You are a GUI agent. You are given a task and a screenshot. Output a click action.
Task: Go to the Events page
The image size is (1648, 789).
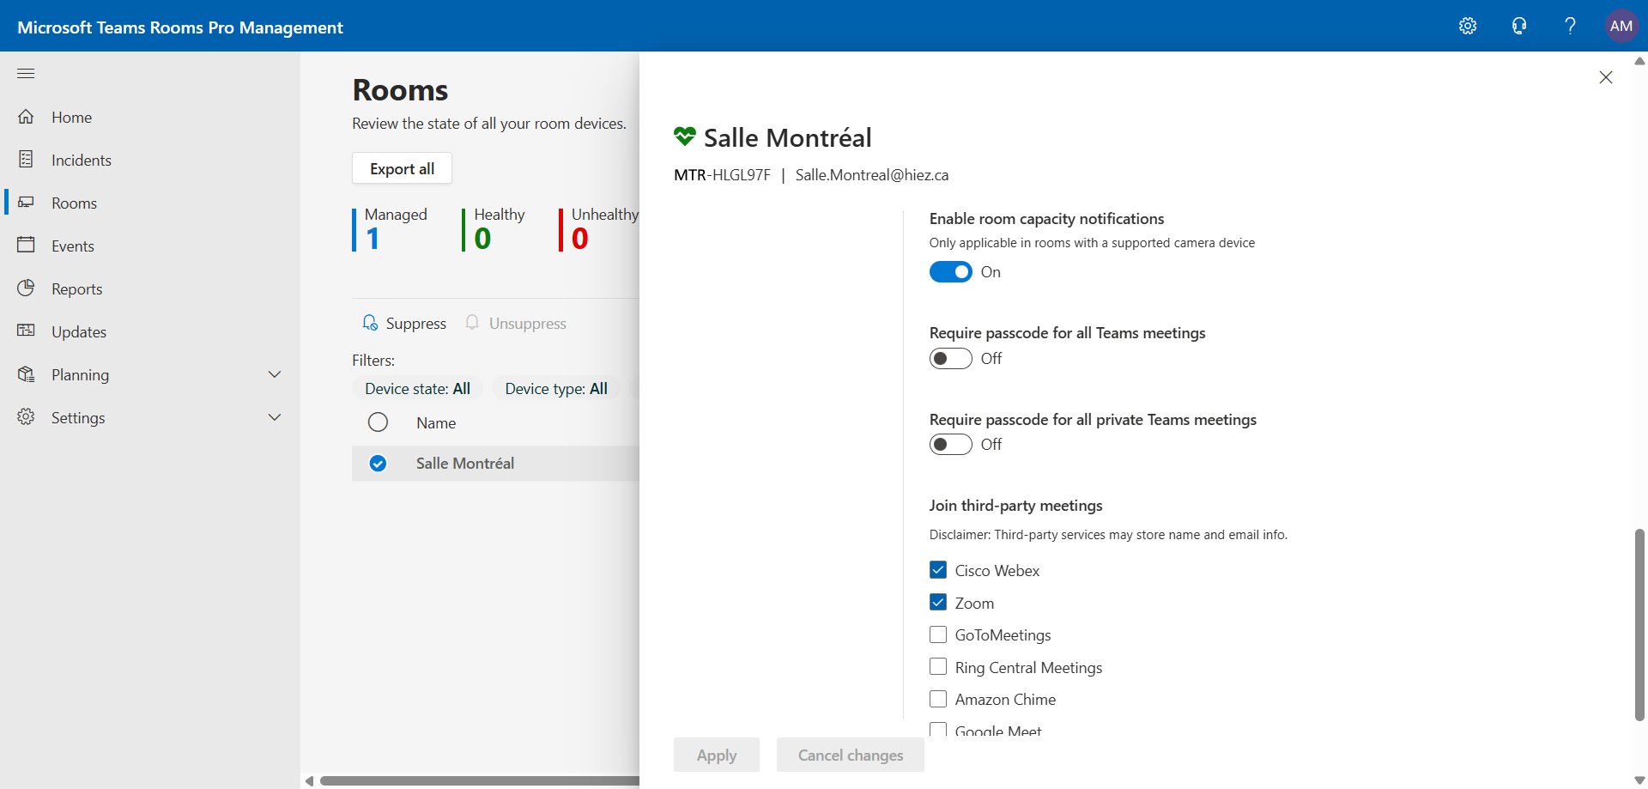72,246
